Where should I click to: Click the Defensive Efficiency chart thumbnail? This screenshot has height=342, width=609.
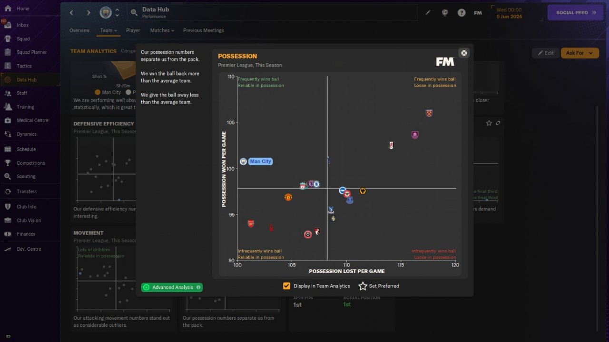106,169
